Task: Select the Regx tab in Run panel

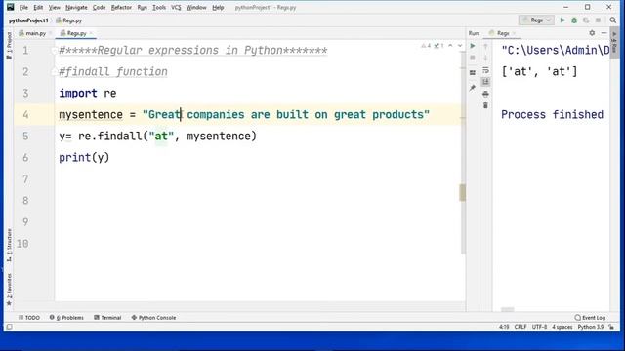Action: click(502, 33)
